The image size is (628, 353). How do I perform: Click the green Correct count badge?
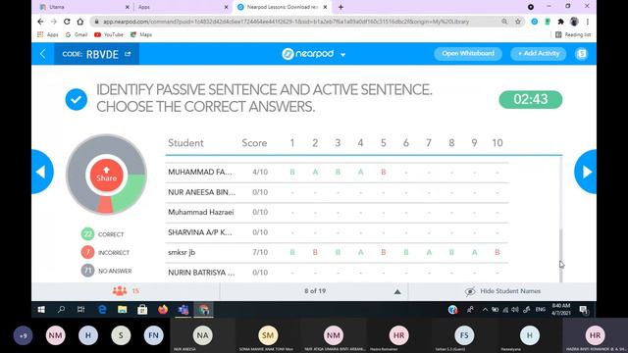tap(87, 233)
